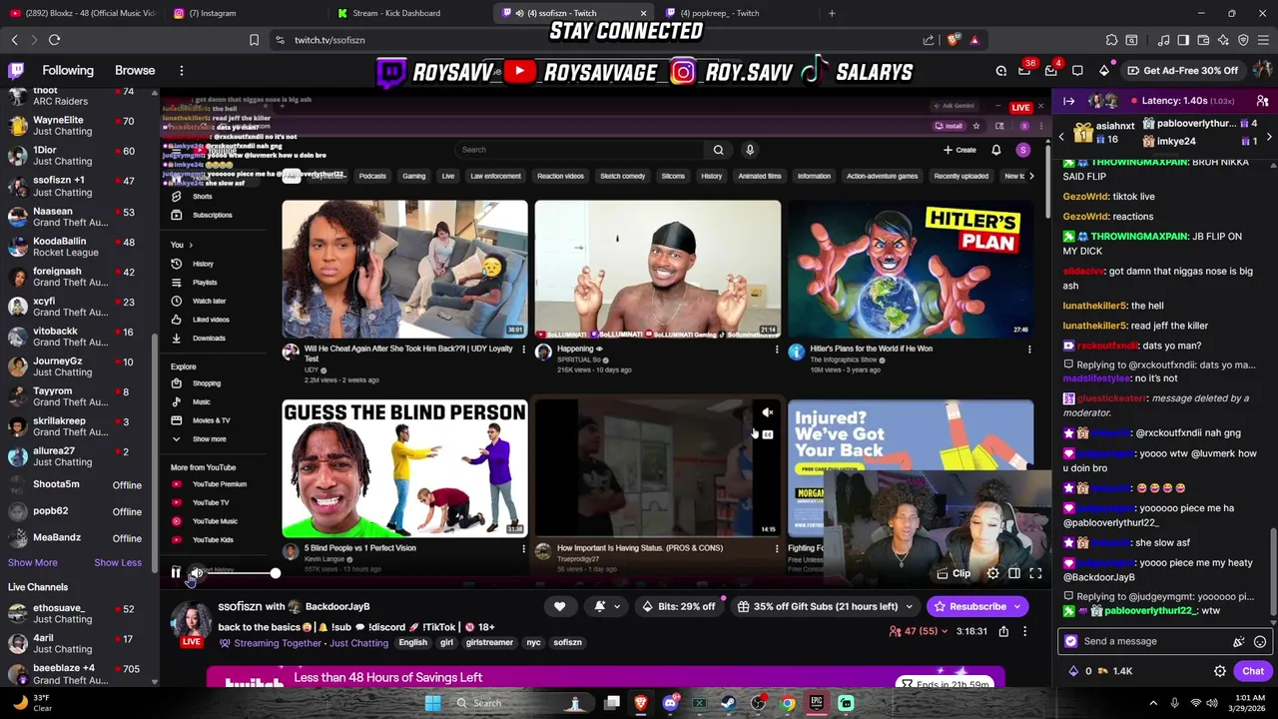Open Bits balance diamond icon in chat
This screenshot has height=719, width=1278.
[x=1073, y=671]
